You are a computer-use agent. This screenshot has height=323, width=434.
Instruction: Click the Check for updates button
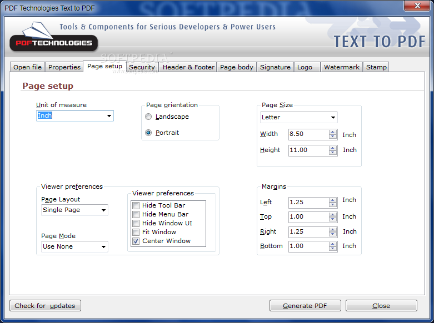pyautogui.click(x=45, y=306)
